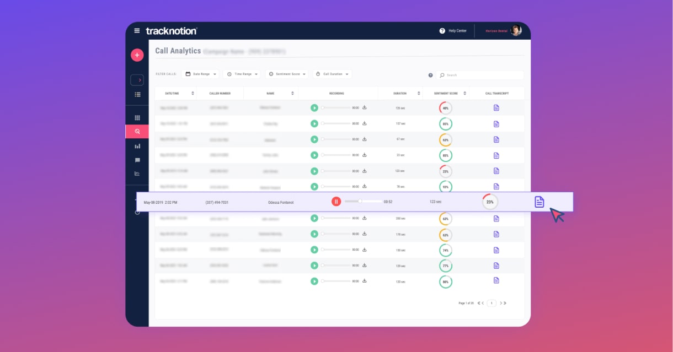Click the phone number (337) 494-7031
The width and height of the screenshot is (673, 352).
pos(217,202)
